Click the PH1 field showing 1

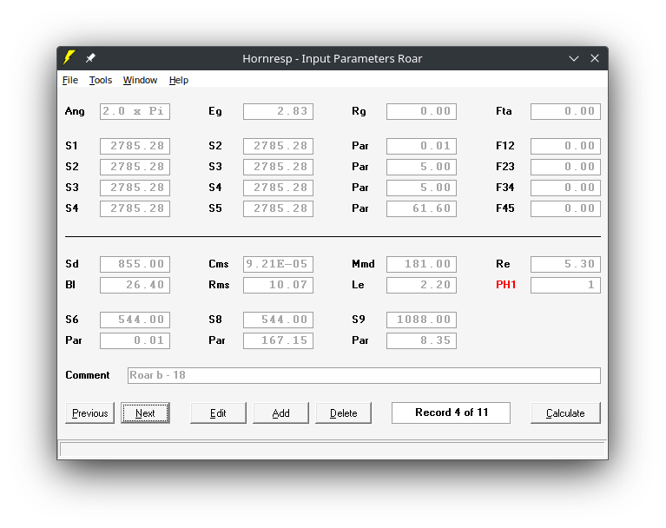click(x=565, y=285)
